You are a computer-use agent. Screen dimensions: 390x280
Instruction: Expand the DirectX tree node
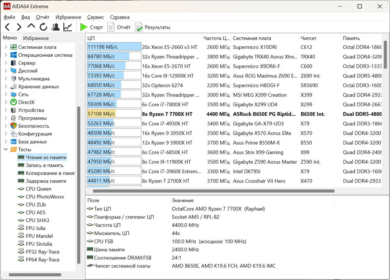tap(5, 102)
